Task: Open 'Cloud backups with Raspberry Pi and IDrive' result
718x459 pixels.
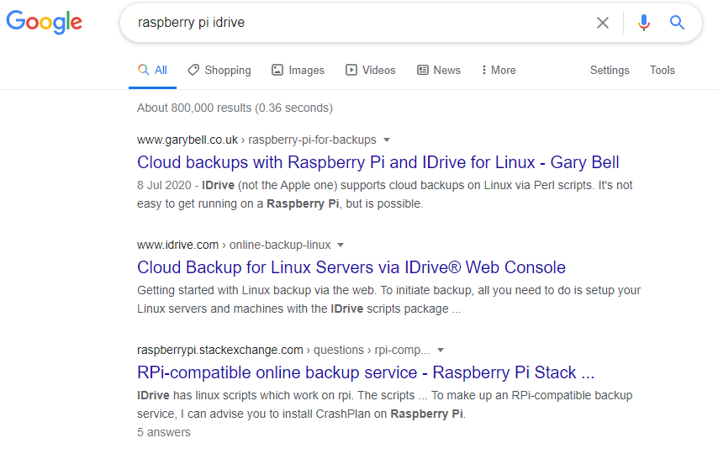Action: pyautogui.click(x=378, y=162)
